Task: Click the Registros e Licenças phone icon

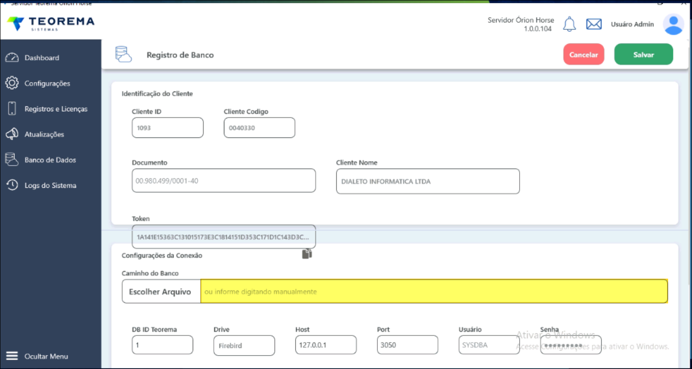Action: pos(13,109)
